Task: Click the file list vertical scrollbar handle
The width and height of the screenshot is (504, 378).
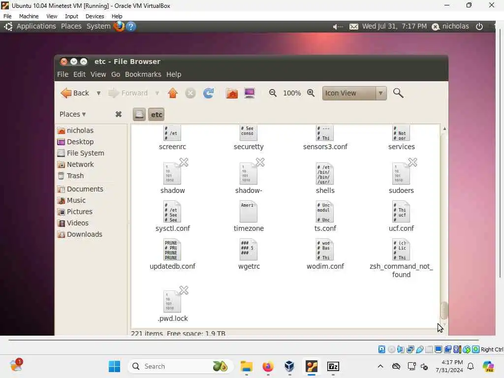Action: tap(444, 311)
